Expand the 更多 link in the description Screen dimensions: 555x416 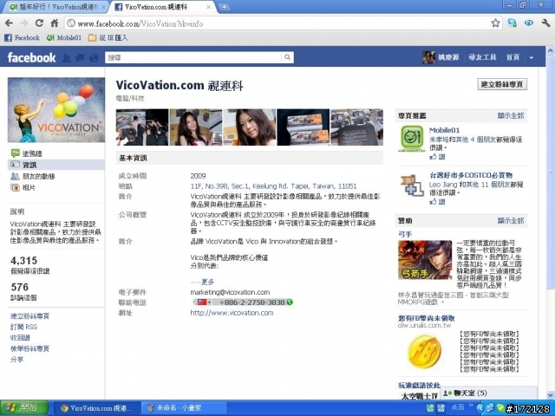coord(208,282)
